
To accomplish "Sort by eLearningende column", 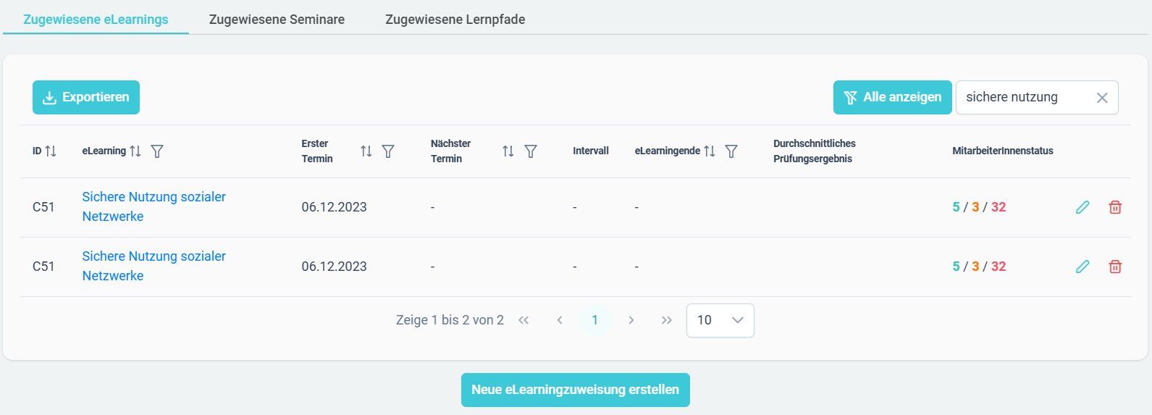I will point(710,151).
